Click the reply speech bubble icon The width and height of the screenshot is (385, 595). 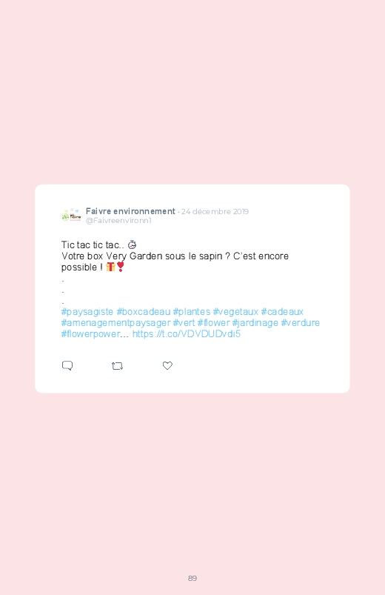click(x=67, y=365)
